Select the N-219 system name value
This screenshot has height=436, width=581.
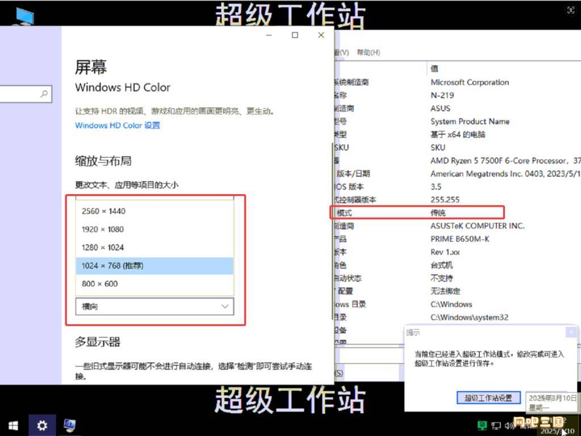point(442,95)
